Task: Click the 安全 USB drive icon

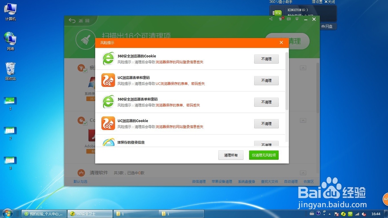Action: coord(277,13)
